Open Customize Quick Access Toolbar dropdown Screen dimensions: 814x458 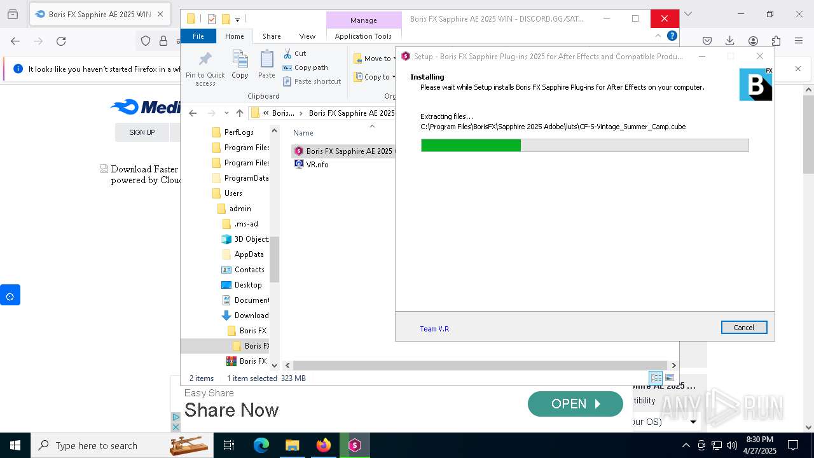pyautogui.click(x=237, y=20)
